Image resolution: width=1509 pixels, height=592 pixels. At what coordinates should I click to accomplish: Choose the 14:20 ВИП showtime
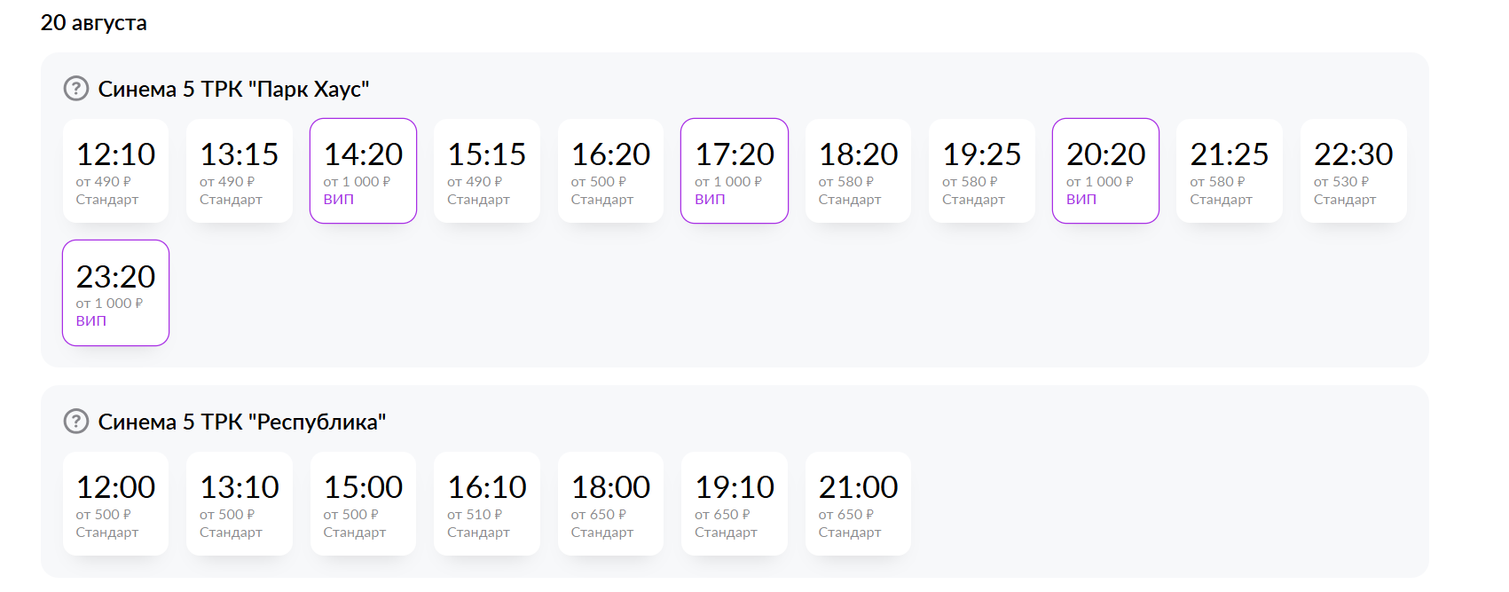pyautogui.click(x=363, y=171)
